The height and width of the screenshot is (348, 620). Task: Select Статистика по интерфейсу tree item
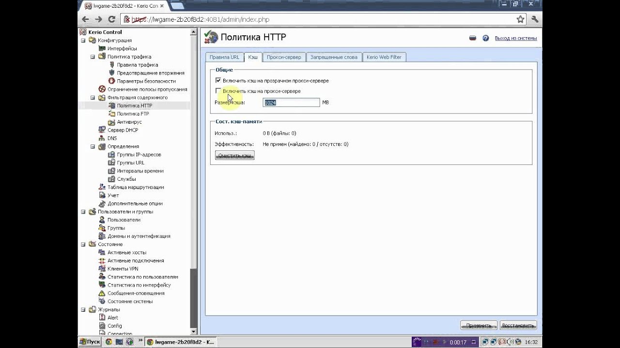point(139,285)
